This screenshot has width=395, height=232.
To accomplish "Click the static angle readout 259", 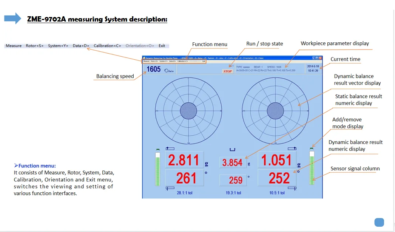I will (233, 180).
